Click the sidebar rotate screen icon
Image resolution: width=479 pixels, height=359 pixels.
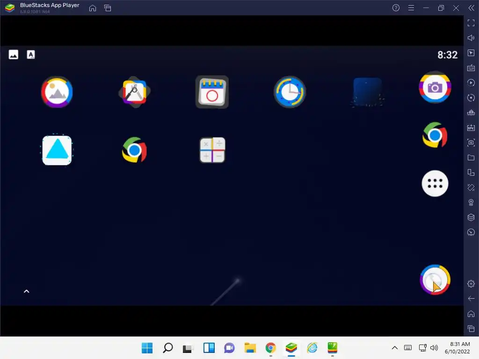point(471,187)
